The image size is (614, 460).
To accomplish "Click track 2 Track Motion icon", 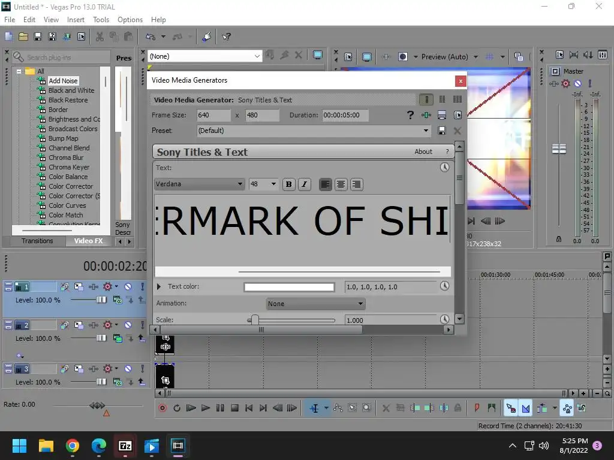I will click(79, 325).
